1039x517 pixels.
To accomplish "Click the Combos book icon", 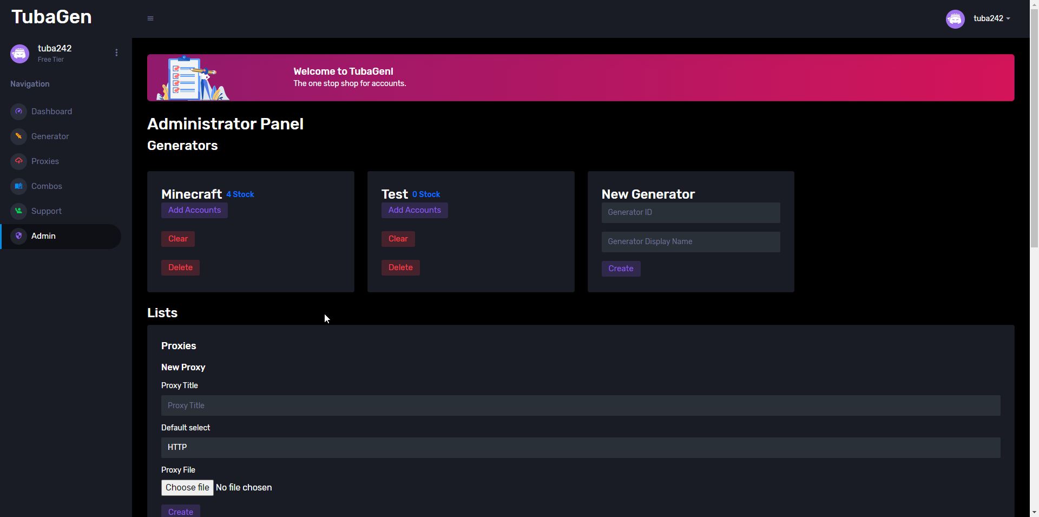I will (x=19, y=186).
